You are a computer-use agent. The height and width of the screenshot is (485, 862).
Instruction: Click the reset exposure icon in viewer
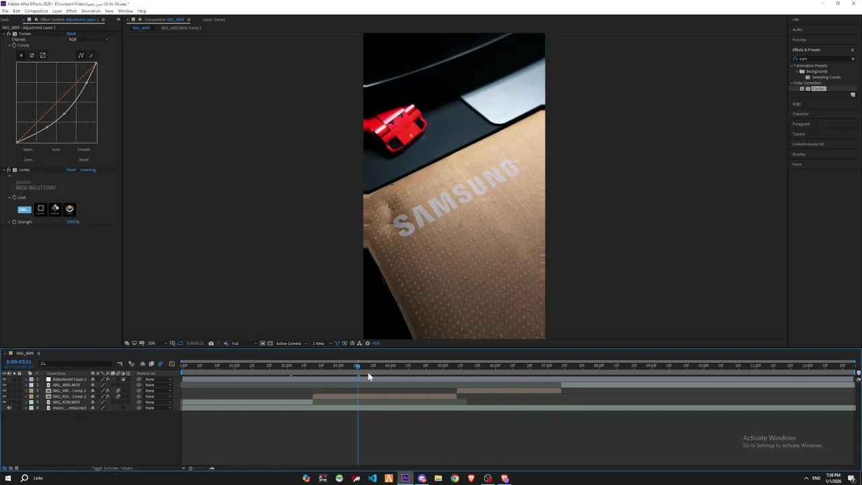pyautogui.click(x=368, y=344)
